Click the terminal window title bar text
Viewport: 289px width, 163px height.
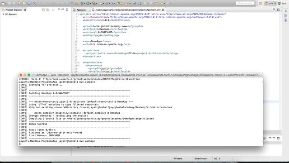(148, 75)
